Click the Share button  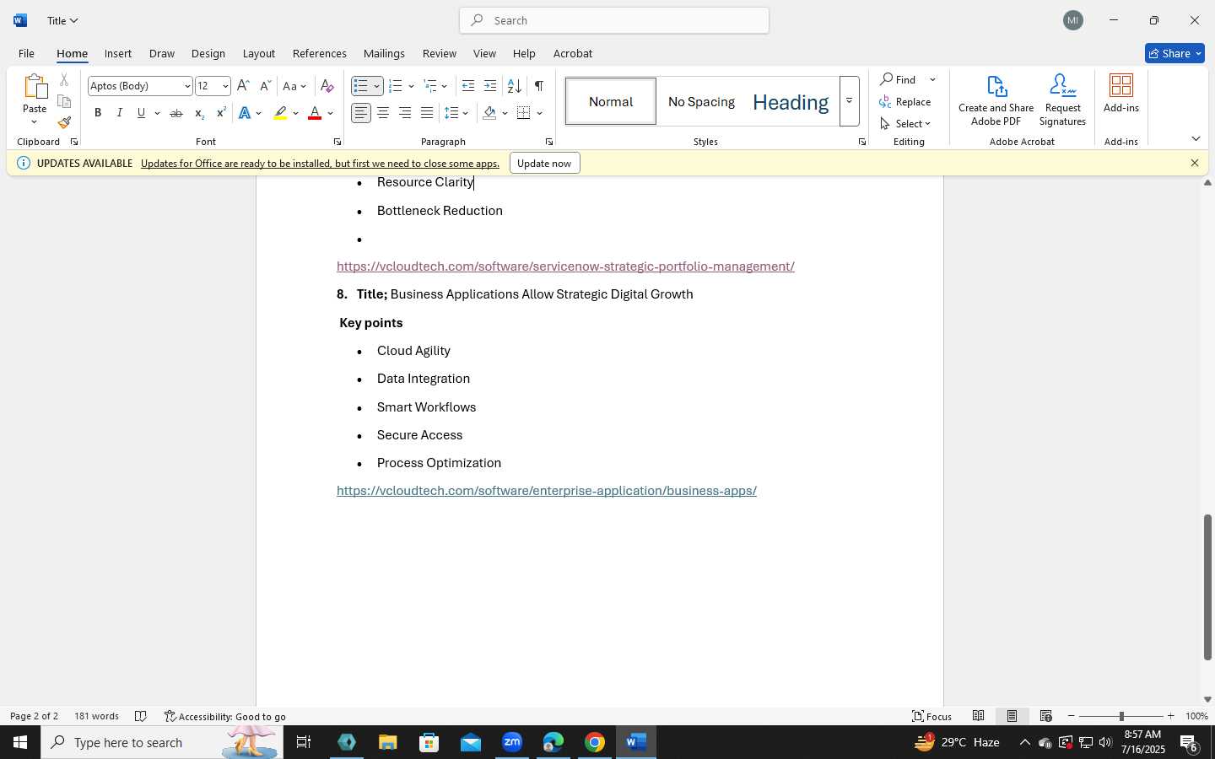coord(1174,53)
